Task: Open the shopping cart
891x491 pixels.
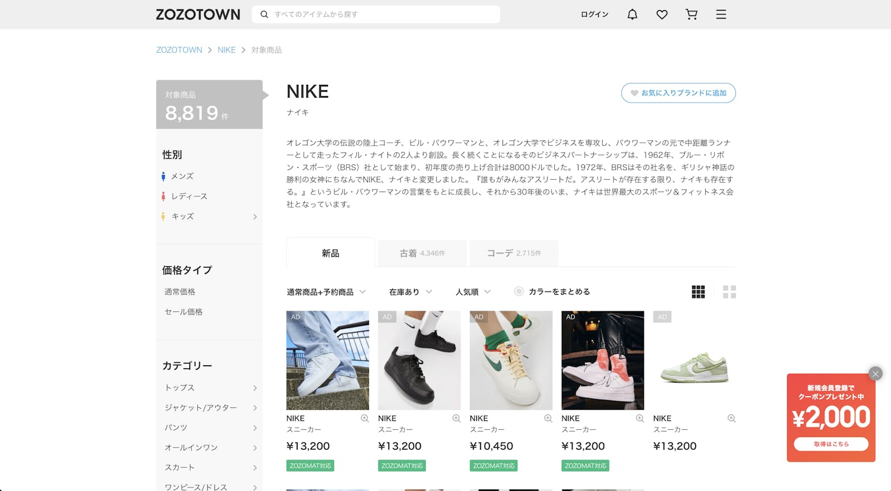Action: coord(691,14)
